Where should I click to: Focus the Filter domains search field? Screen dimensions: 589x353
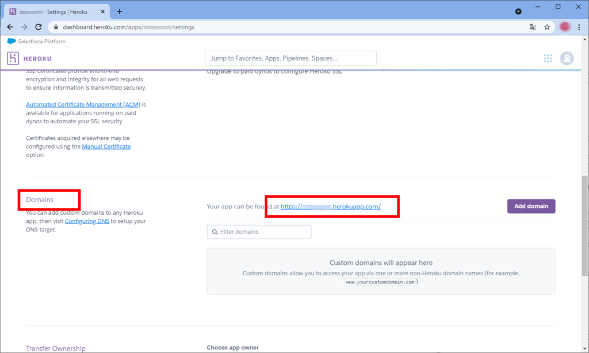click(x=259, y=231)
